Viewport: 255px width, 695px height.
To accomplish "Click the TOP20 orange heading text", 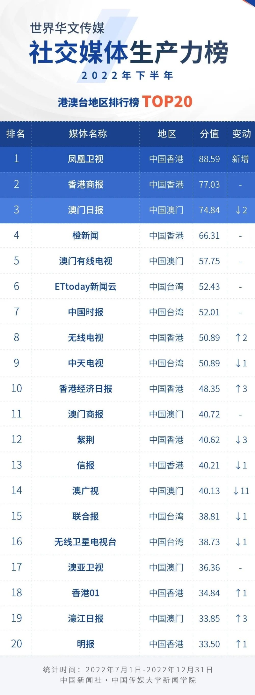I will pyautogui.click(x=167, y=102).
